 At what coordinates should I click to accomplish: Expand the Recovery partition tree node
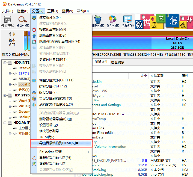(x=10, y=68)
